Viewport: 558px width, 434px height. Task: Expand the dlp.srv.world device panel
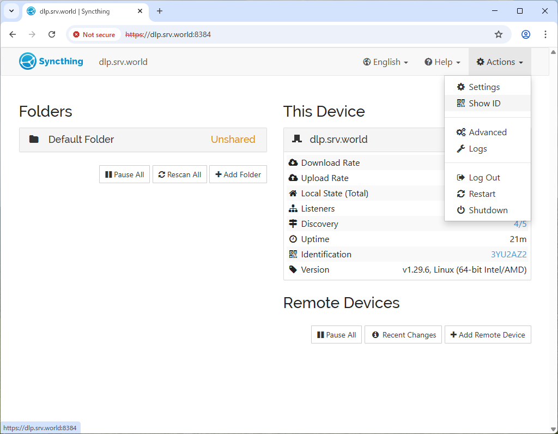point(364,140)
